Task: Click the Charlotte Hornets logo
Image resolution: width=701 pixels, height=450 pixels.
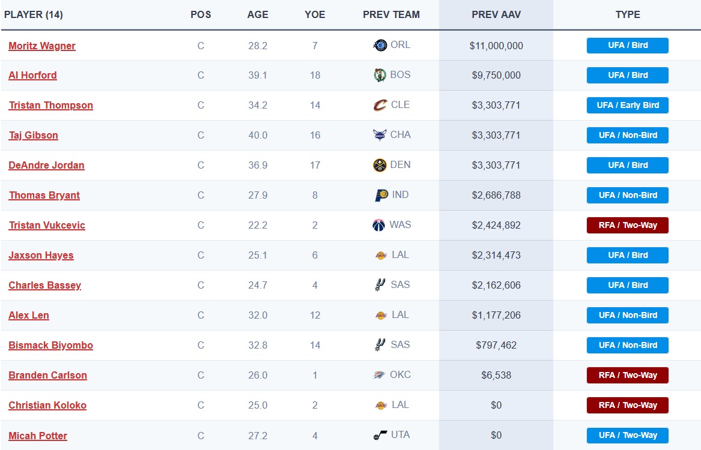Action: (x=380, y=135)
